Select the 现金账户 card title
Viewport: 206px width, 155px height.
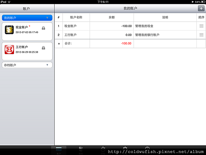coord(22,27)
